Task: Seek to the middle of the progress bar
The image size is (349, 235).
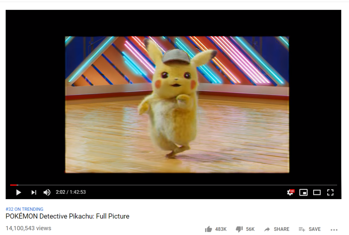Action: (x=174, y=185)
